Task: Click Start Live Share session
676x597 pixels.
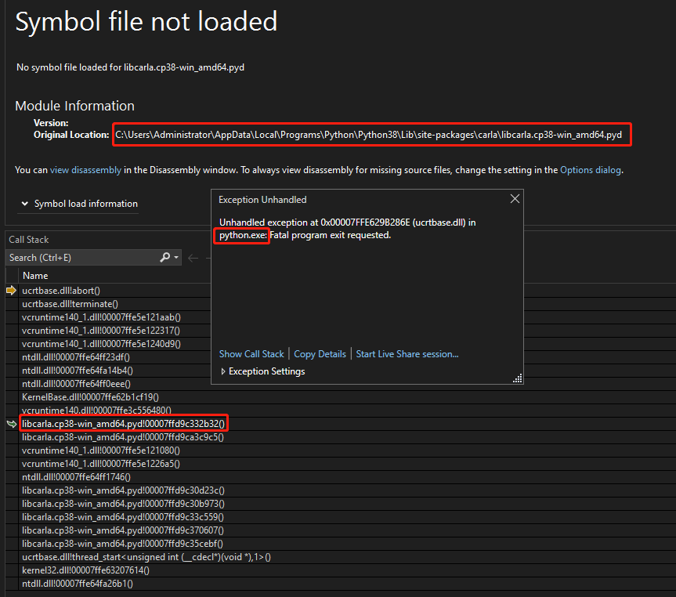Action: point(407,353)
